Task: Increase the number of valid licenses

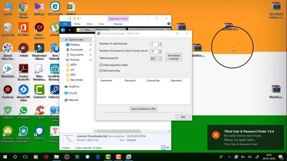Action: pos(161,43)
